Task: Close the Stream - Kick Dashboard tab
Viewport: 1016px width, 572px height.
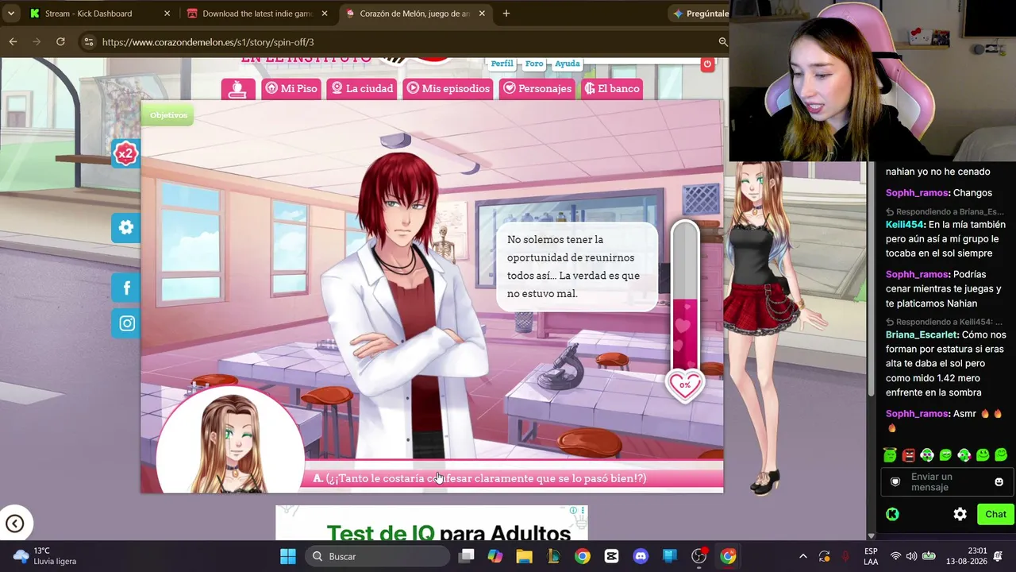Action: point(167,14)
